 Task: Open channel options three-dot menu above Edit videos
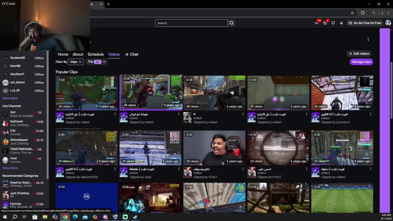click(x=368, y=39)
